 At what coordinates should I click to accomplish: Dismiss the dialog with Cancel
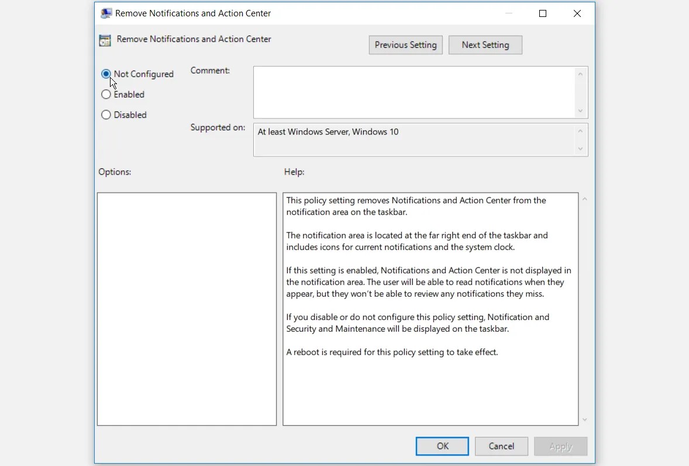point(501,446)
